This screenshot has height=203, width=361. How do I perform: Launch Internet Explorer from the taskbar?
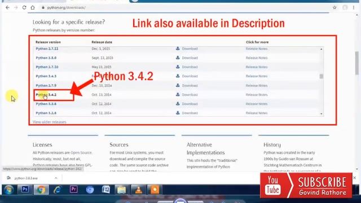(57, 189)
